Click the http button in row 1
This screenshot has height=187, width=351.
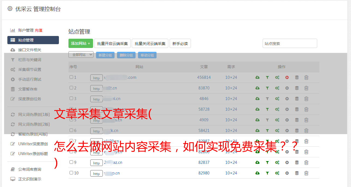click(x=97, y=78)
